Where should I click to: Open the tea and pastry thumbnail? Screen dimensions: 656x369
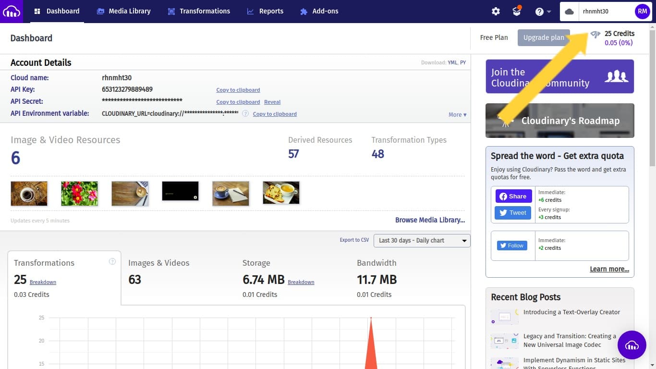point(281,193)
